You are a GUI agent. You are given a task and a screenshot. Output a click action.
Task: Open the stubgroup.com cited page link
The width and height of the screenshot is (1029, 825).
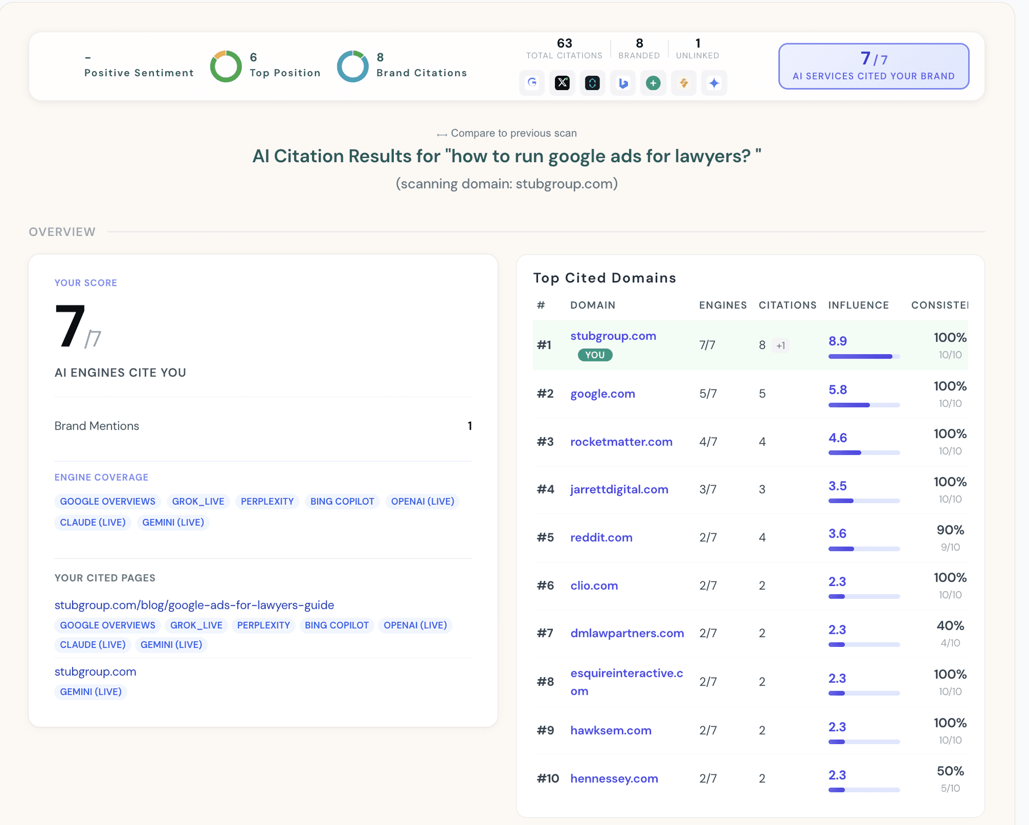coord(95,672)
